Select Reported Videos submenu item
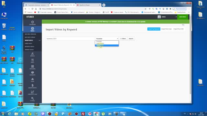Viewport: 207px width, 116px height. click(x=29, y=46)
